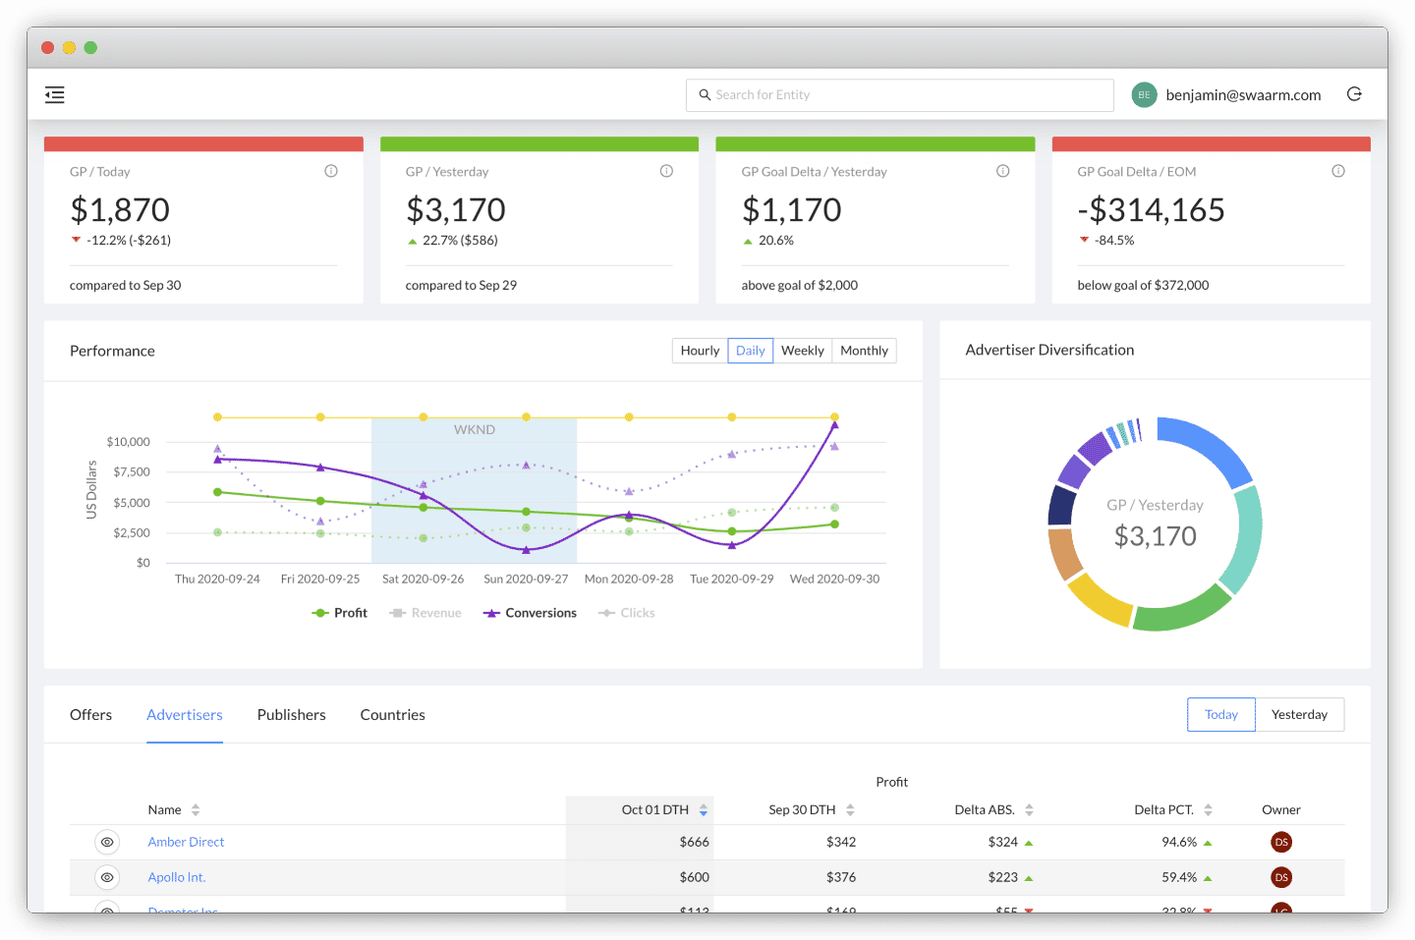Image resolution: width=1415 pixels, height=940 pixels.
Task: Click the Advertiser Diversification heading
Action: 1049,350
